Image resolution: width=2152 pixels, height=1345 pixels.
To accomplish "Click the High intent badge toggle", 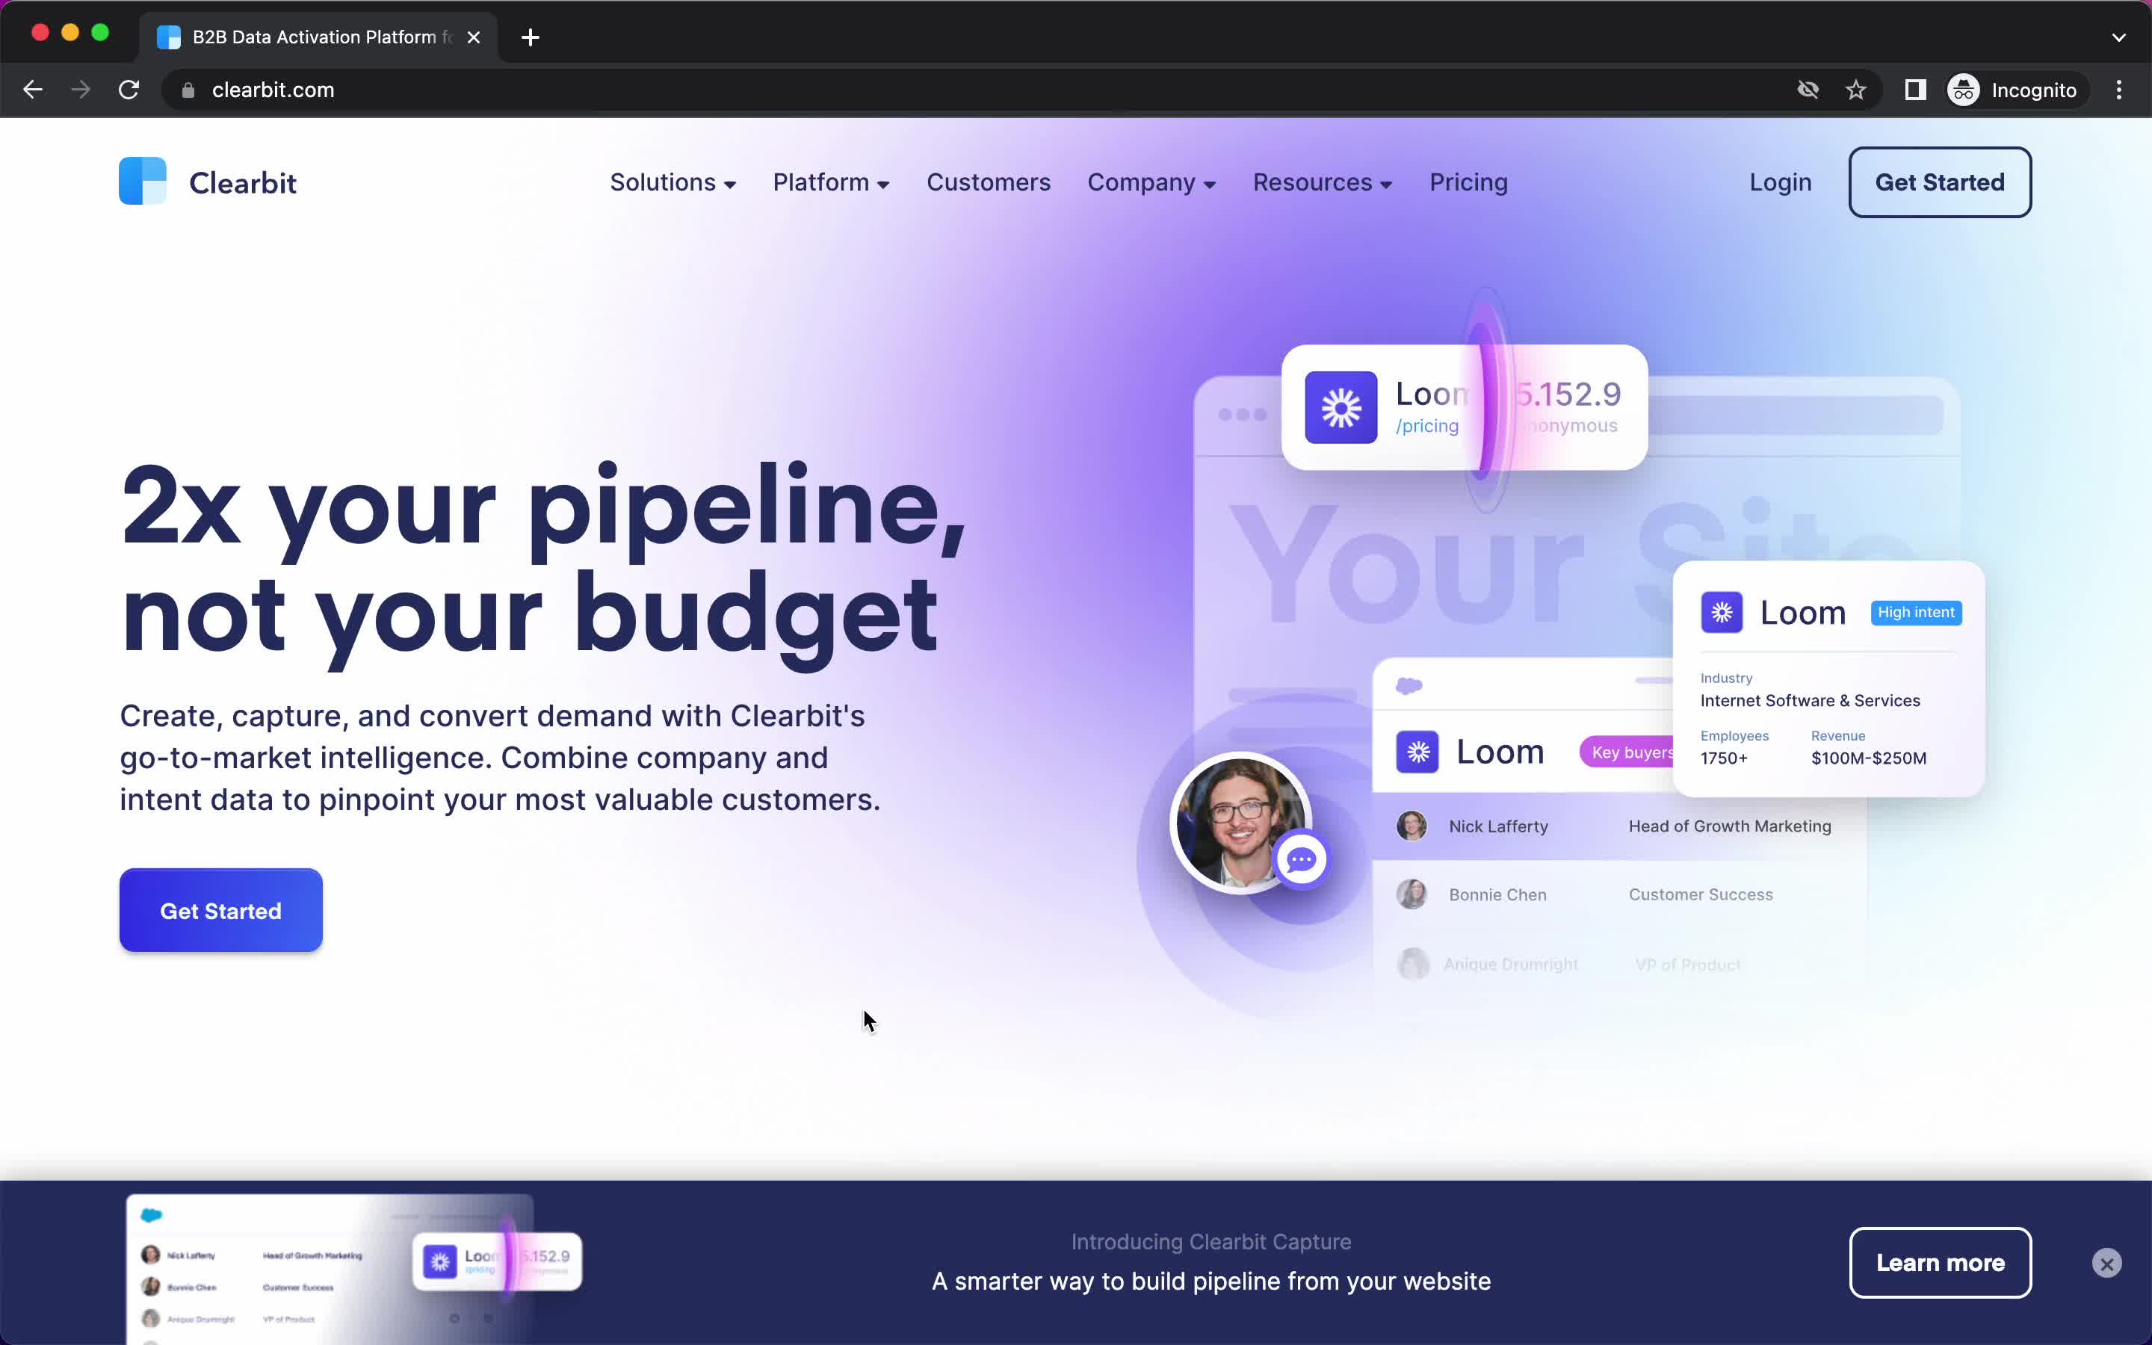I will (1917, 612).
